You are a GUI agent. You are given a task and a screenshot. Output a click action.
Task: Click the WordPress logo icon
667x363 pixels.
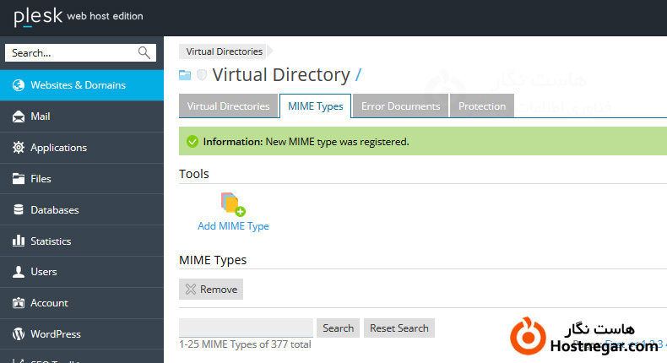click(x=18, y=334)
